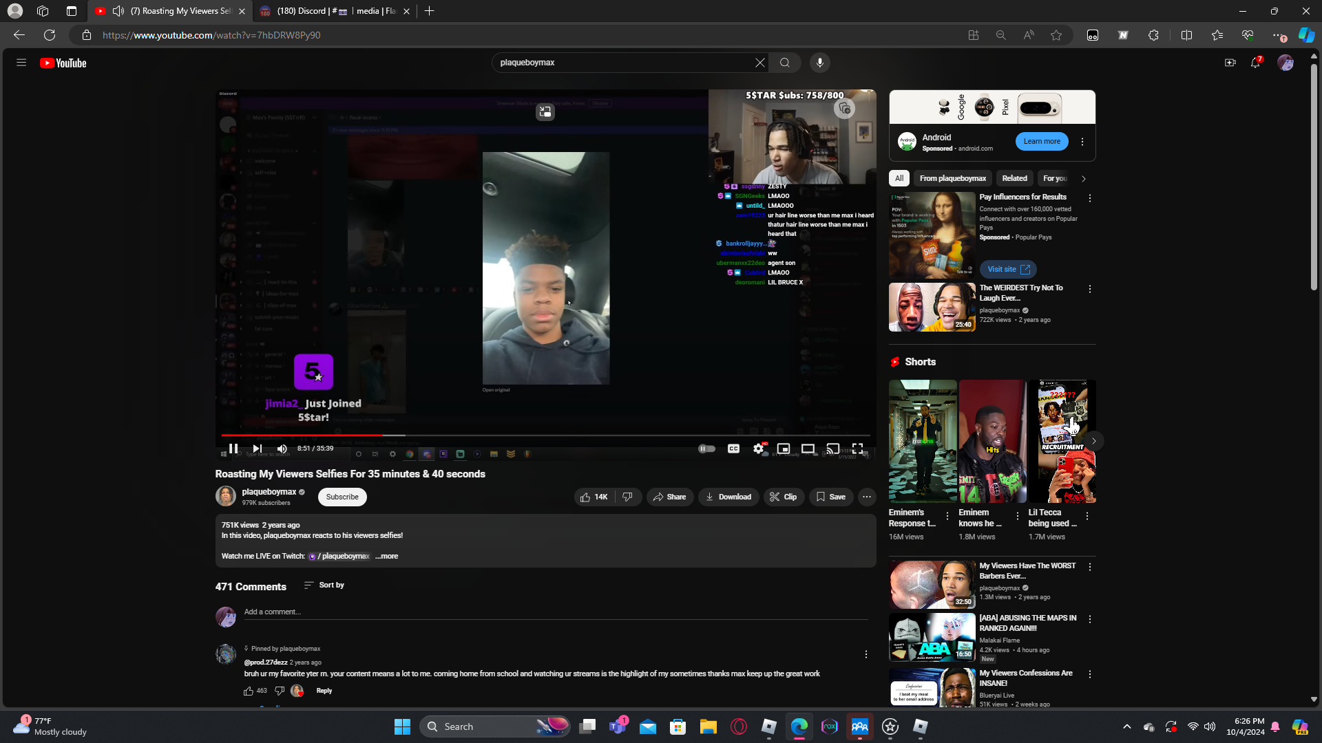Save video to a playlist

point(831,497)
